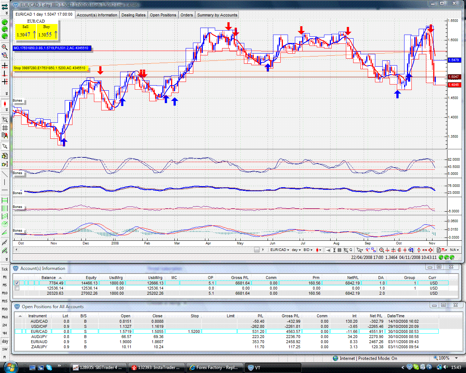Click the swap arrows icon at sidebar top
This screenshot has height=373, width=466.
[5, 7]
